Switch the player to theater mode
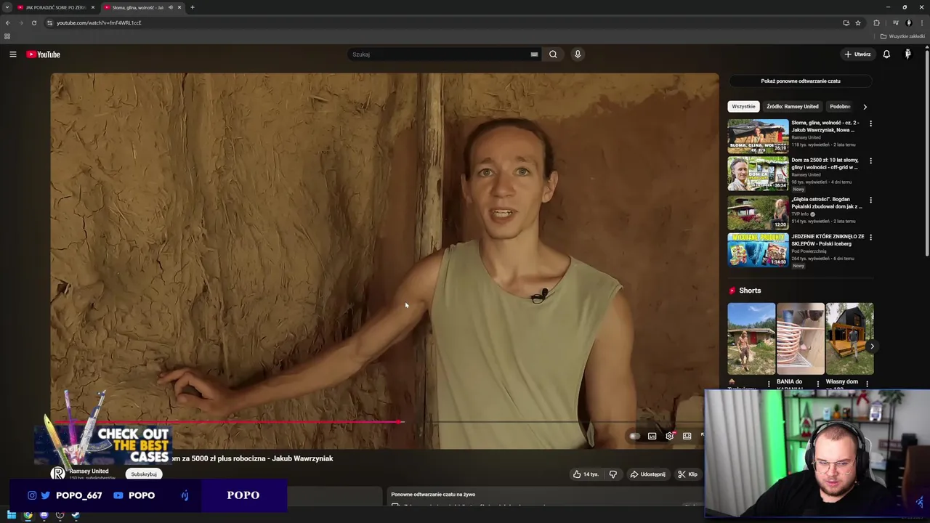 687,436
